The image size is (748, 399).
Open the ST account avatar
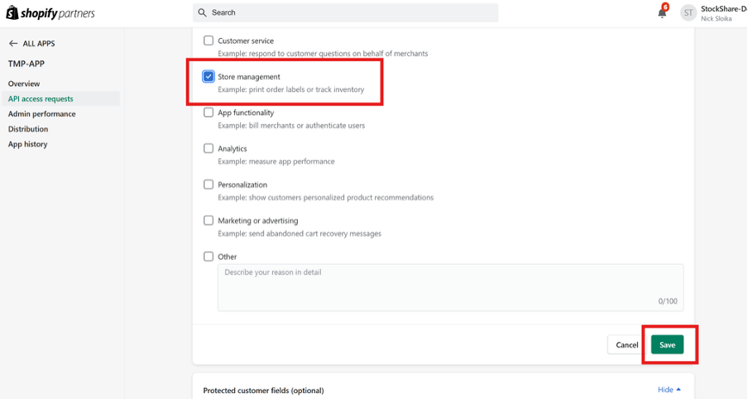coord(688,12)
